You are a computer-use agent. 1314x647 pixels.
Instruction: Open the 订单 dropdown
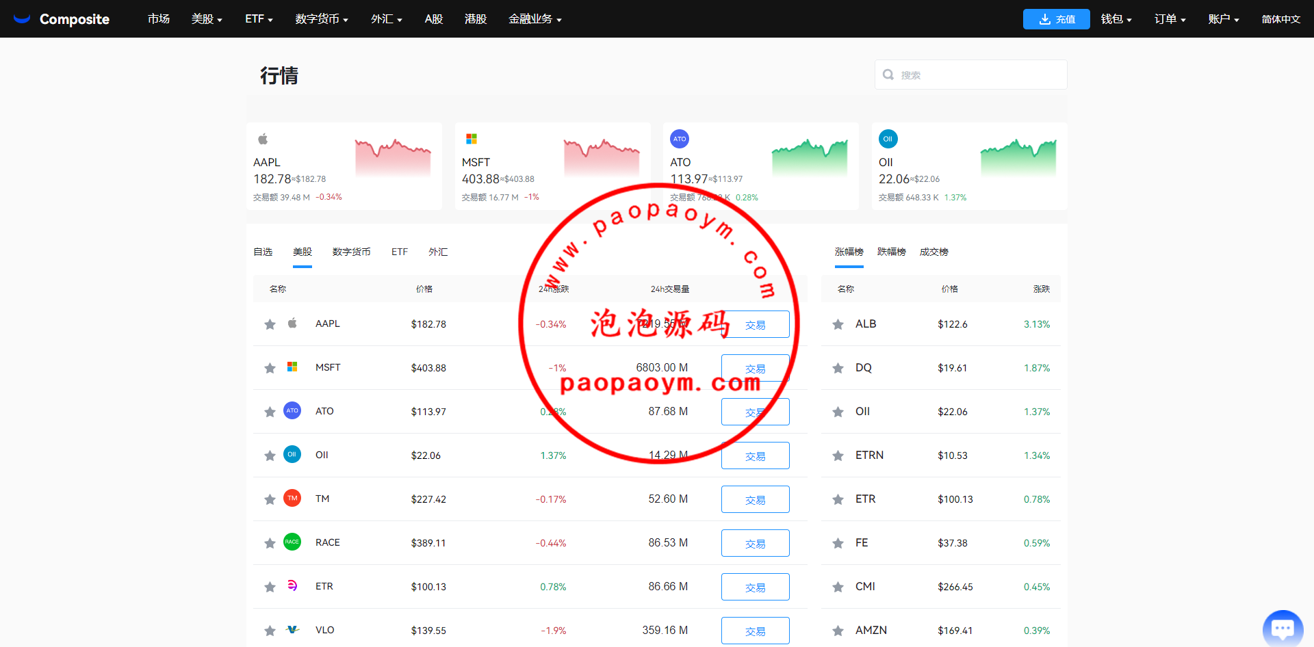click(x=1170, y=19)
